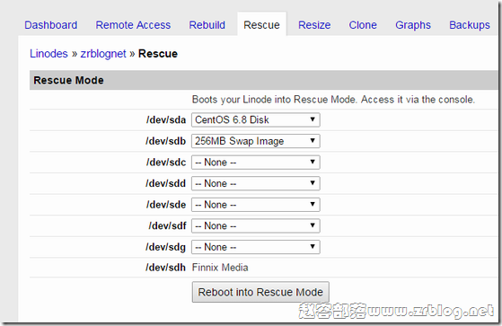
Task: Go to the Rebuild tab
Action: tap(207, 25)
